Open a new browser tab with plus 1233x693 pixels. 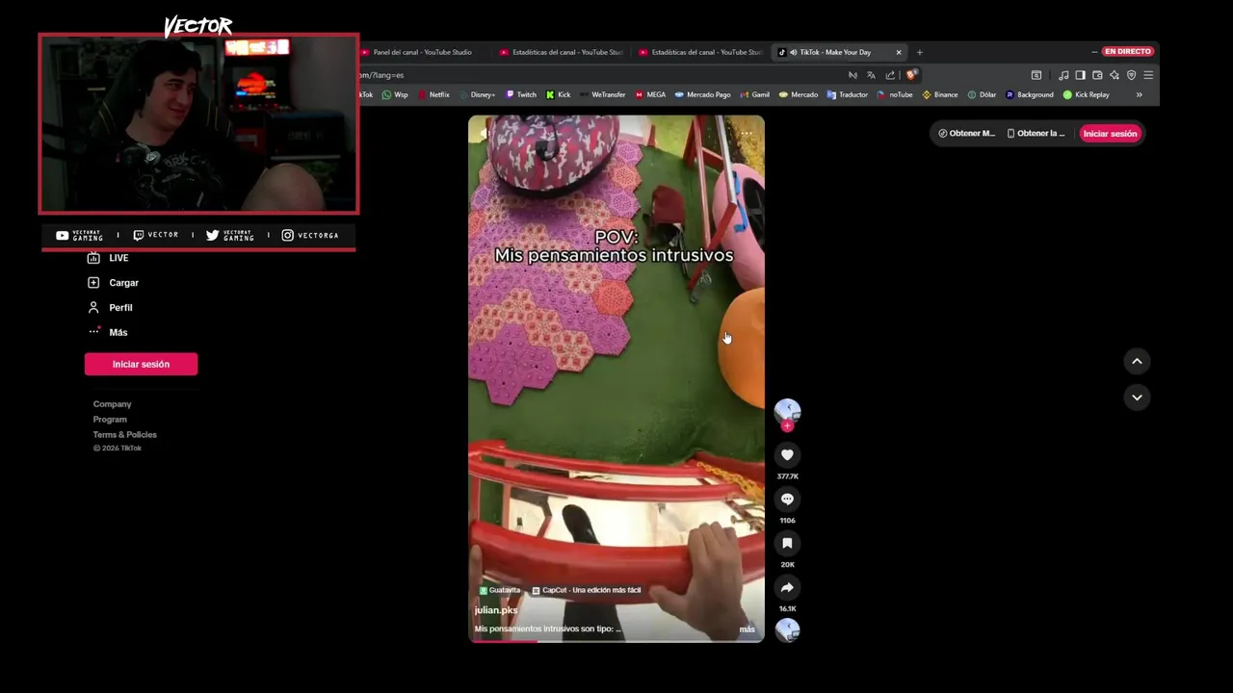(919, 52)
